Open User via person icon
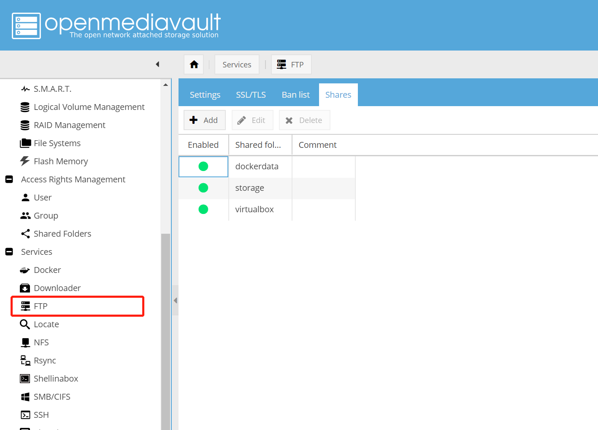This screenshot has width=598, height=430. pos(25,198)
